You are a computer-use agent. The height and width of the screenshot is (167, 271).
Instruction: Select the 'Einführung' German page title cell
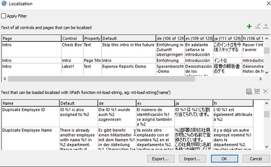pyautogui.click(x=170, y=60)
